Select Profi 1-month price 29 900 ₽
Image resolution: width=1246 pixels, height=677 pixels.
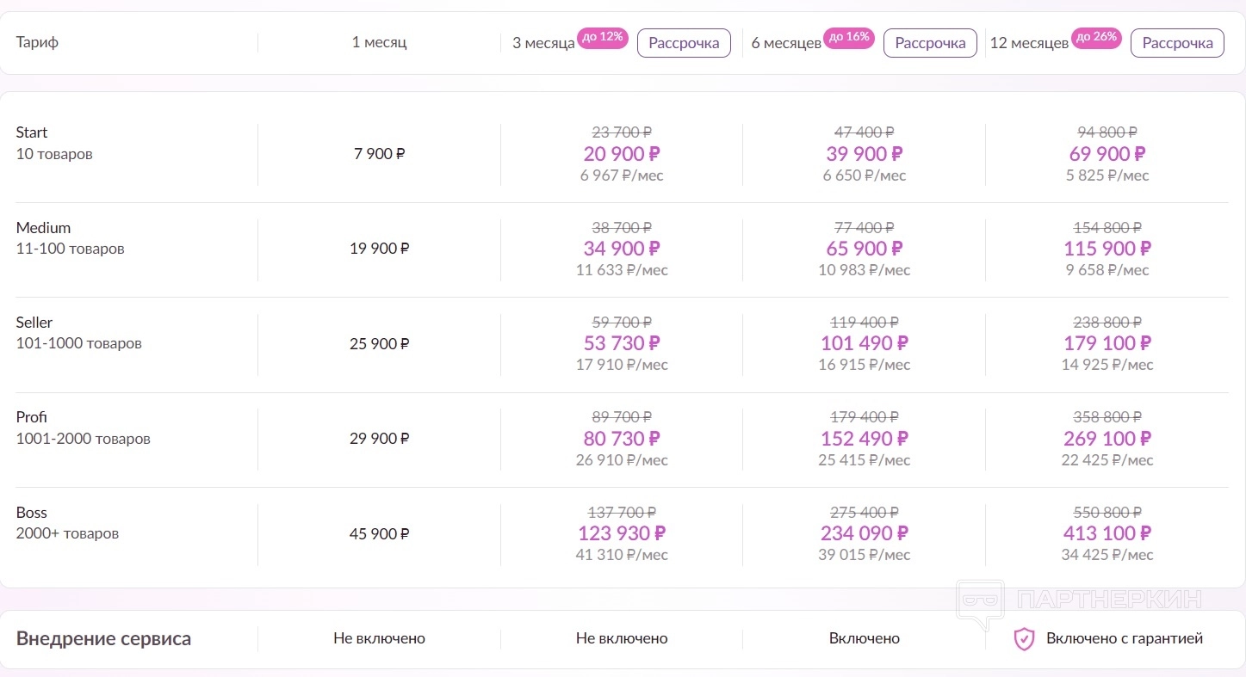(380, 439)
